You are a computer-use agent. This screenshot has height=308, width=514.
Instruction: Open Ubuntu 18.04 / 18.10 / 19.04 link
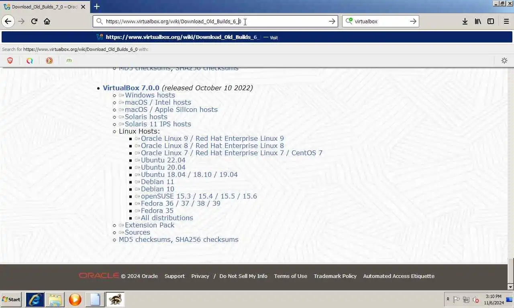coord(189,174)
